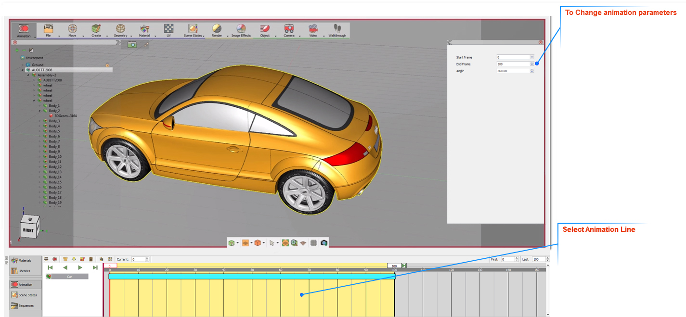This screenshot has width=686, height=317.
Task: Jump to last frame playback button
Action: pyautogui.click(x=95, y=267)
